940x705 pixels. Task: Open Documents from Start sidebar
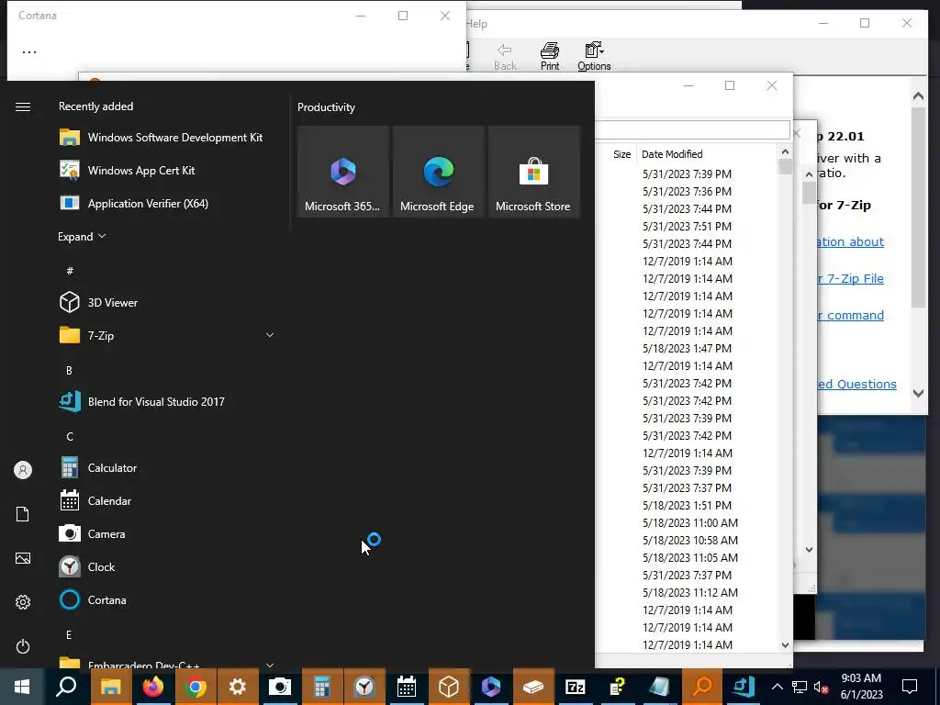[23, 514]
